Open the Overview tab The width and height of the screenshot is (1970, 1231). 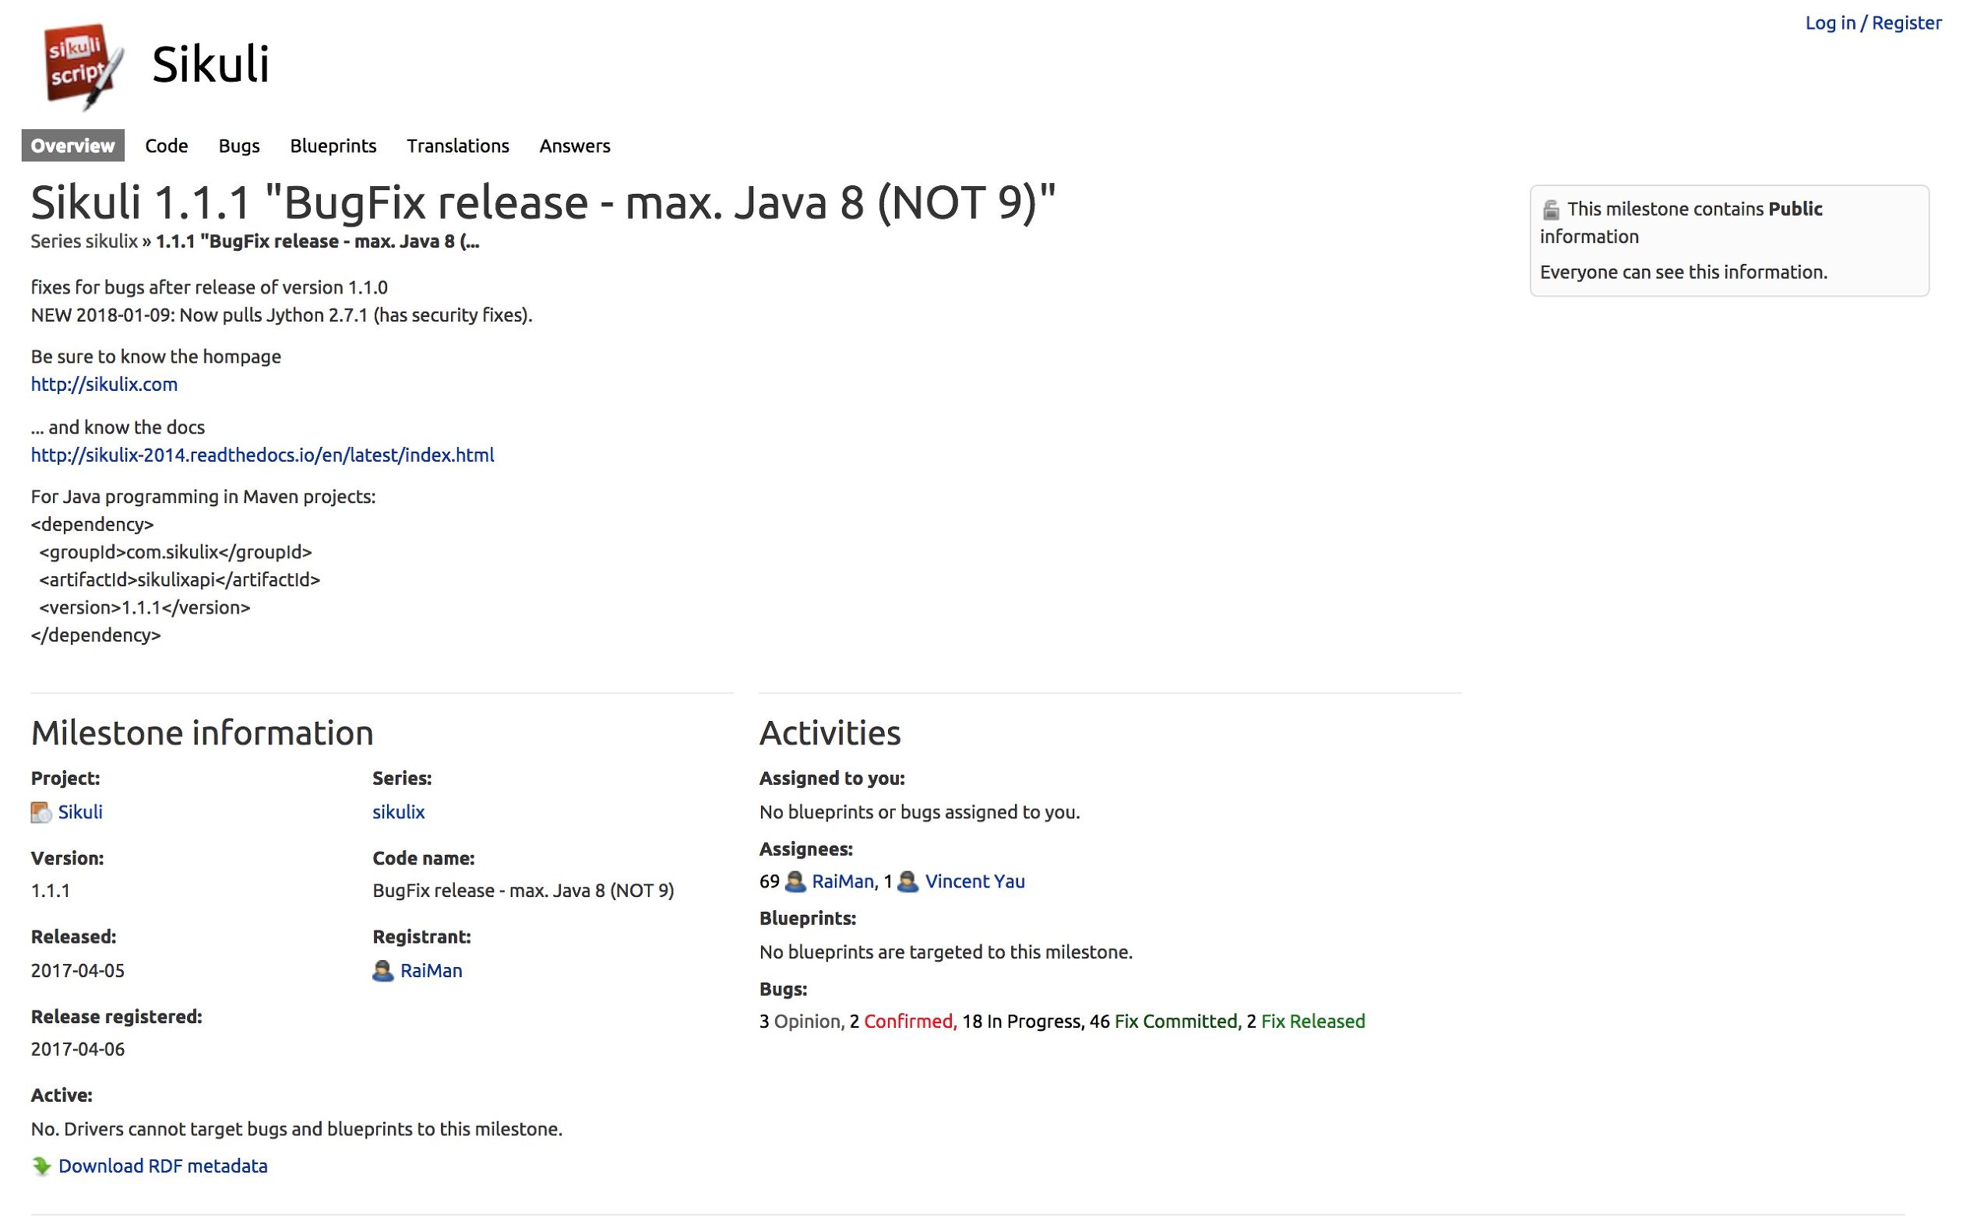[x=72, y=146]
